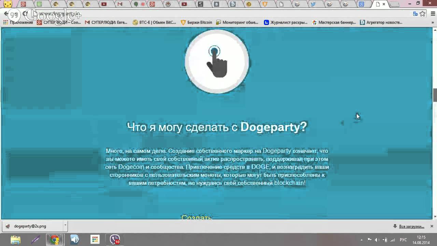This screenshot has height=246, width=437.
Task: Show hidden system tray icons
Action: pos(362,240)
